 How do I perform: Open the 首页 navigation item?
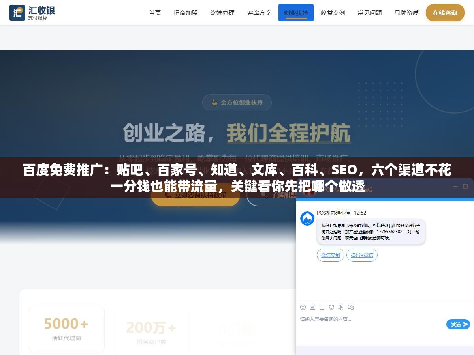pos(155,13)
